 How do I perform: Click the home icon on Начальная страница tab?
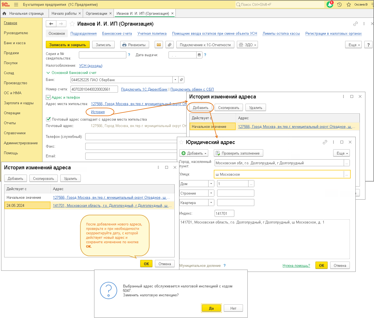[x=4, y=13]
